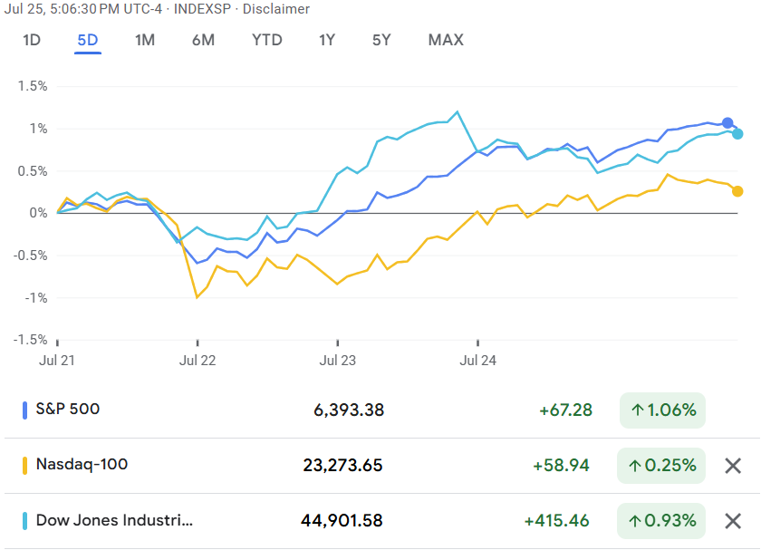Click the INDEXSP exchange label
Screen dimensions: 761x550
click(x=202, y=9)
